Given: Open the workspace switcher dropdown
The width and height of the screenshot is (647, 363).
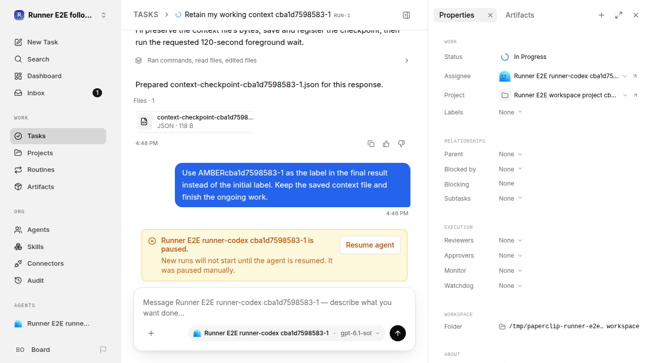Looking at the screenshot, I should coord(104,15).
